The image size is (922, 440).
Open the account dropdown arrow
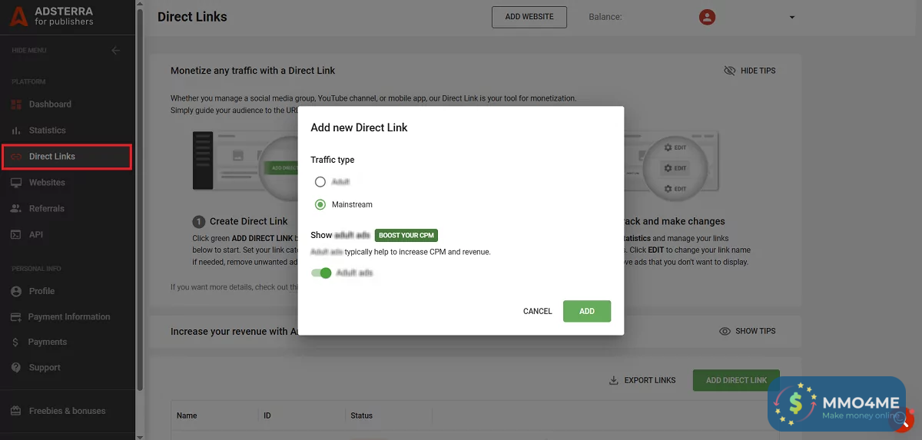[792, 17]
